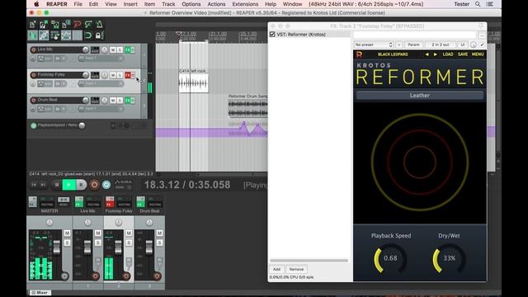Image resolution: width=528 pixels, height=297 pixels.
Task: Click the Remove button in FX window
Action: point(296,270)
